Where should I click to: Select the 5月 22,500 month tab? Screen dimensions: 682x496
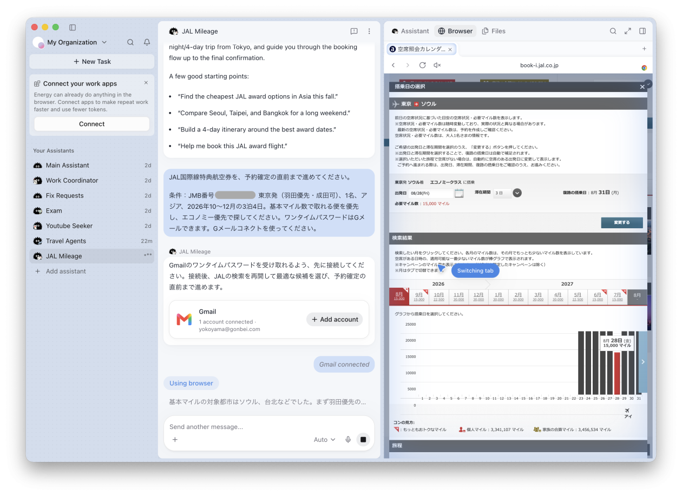point(578,297)
